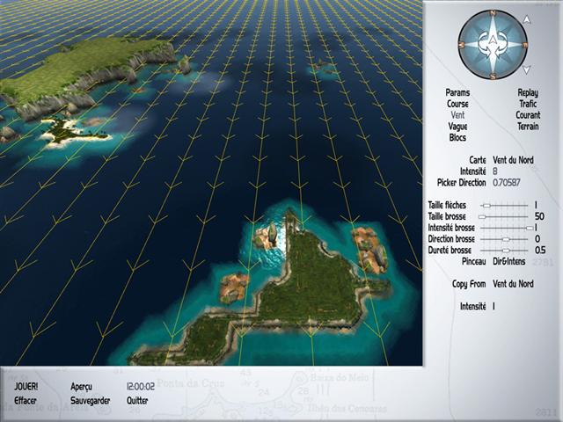Click the Quitter button

click(137, 401)
